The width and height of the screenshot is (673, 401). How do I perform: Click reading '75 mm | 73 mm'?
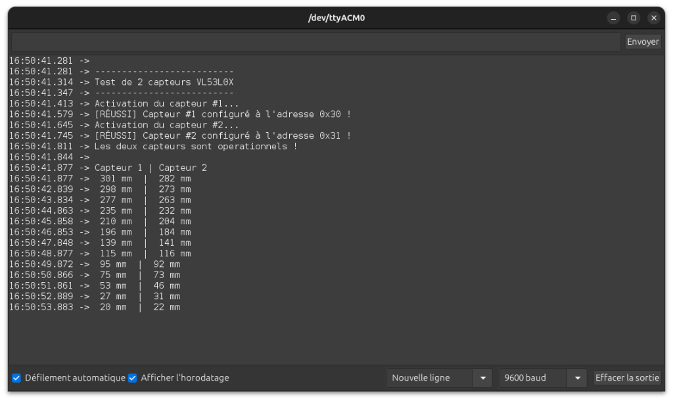coord(140,275)
